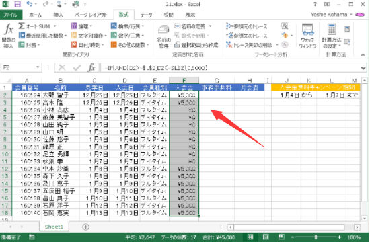Click Trace Precedents (参照元のトレース)

pos(247,26)
